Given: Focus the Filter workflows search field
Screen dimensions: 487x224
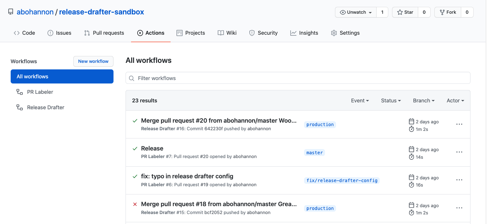Looking at the screenshot, I should pos(298,78).
